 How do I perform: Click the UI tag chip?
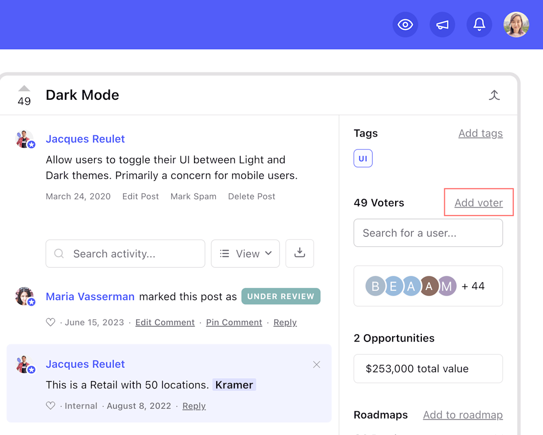[363, 158]
